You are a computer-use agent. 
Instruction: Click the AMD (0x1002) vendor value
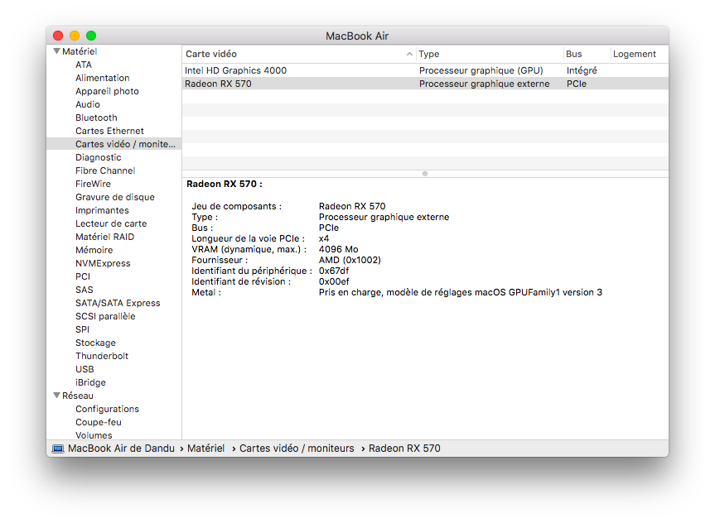coord(350,260)
